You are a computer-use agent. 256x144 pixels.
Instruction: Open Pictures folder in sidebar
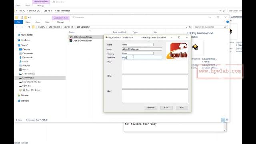tap(26, 66)
